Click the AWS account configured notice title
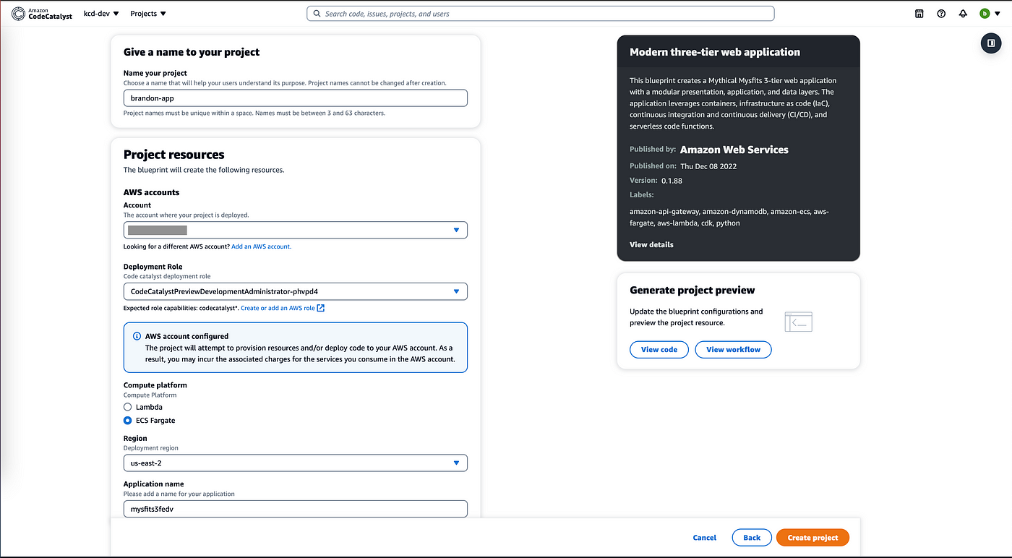1012x558 pixels. (186, 336)
